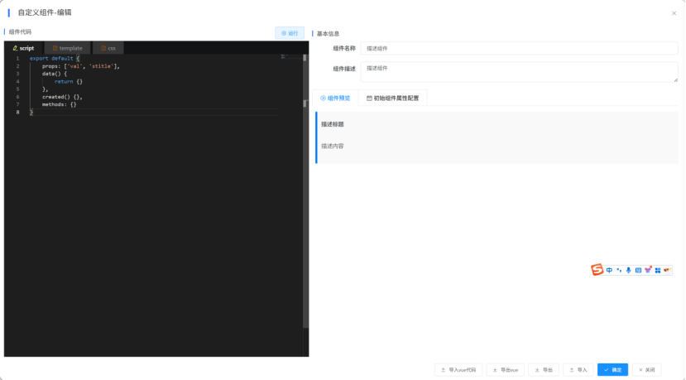Viewport: 686px width, 380px height.
Task: Select the script tab in code editor
Action: 24,48
